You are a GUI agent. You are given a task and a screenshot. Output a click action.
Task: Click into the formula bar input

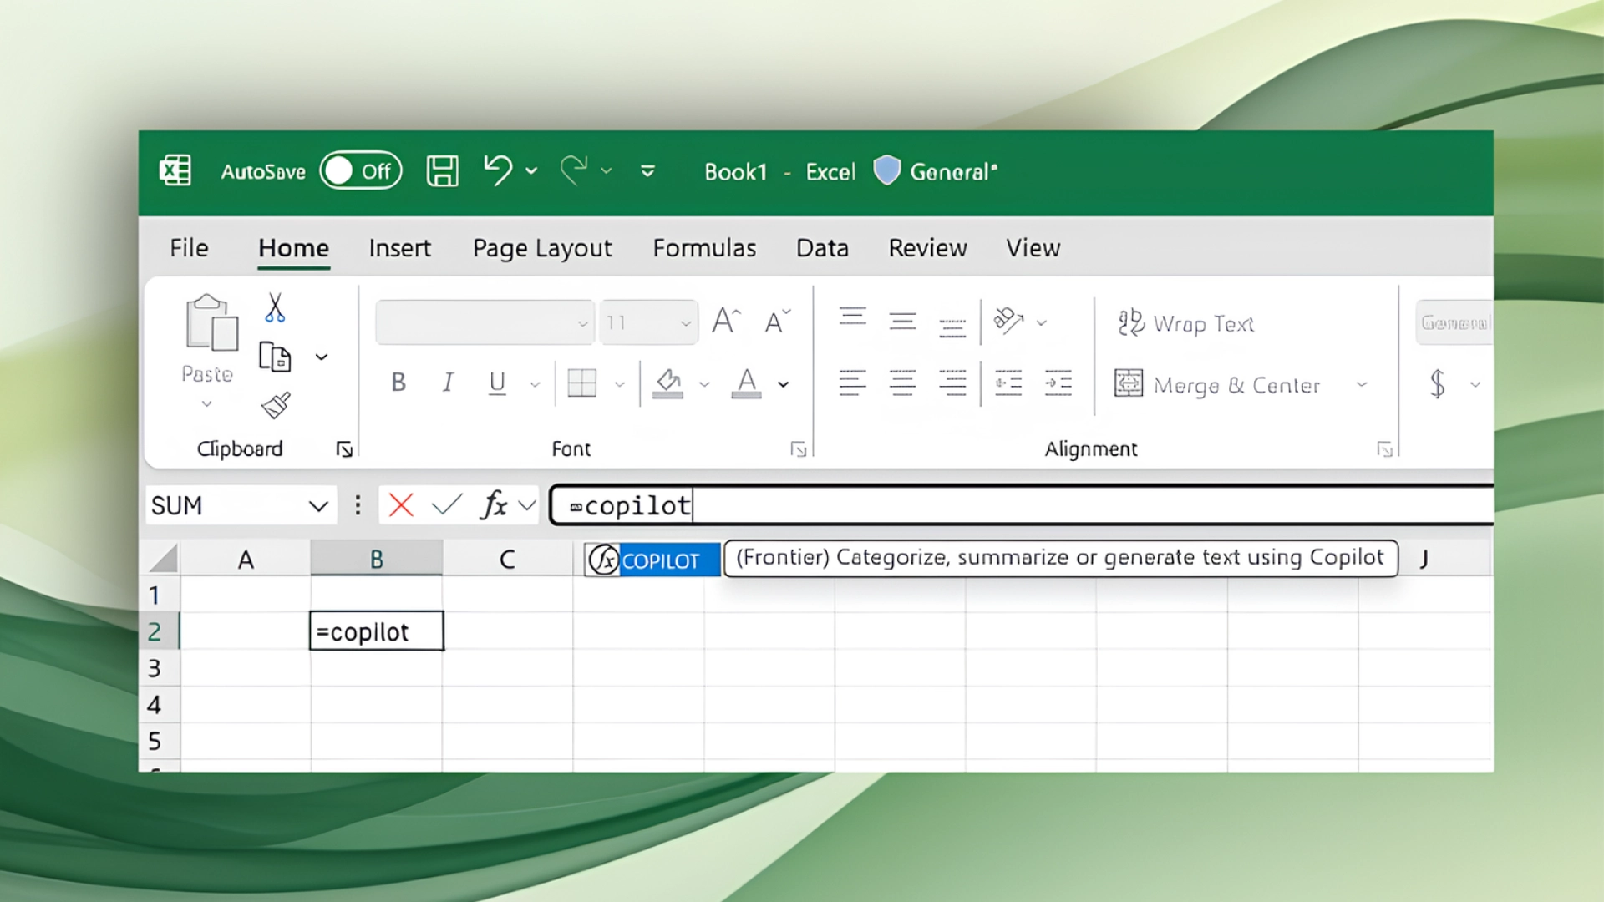click(x=1002, y=506)
